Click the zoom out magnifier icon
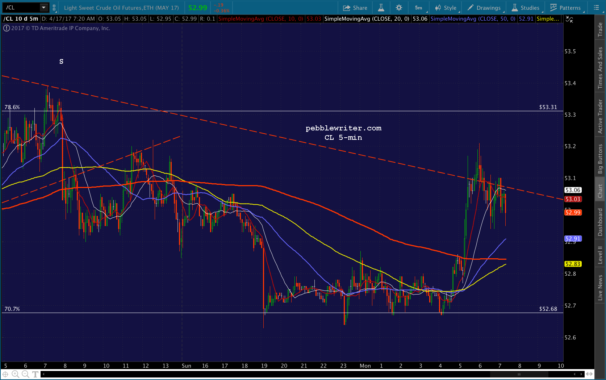 25,374
